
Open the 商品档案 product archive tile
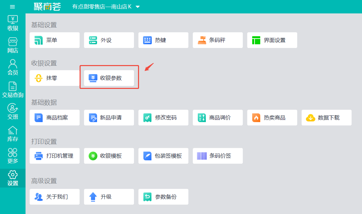(x=54, y=118)
